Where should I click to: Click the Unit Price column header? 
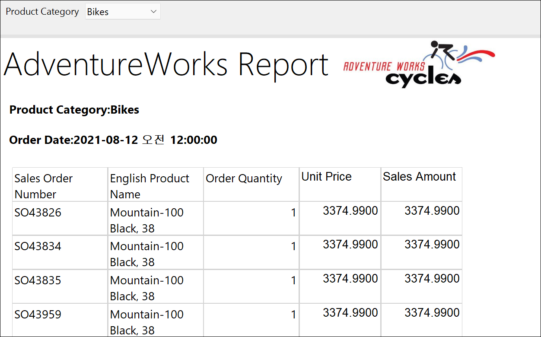(x=340, y=184)
